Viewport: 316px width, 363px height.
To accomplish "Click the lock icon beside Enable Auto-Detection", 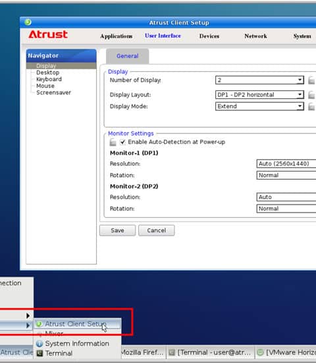I will (113, 142).
